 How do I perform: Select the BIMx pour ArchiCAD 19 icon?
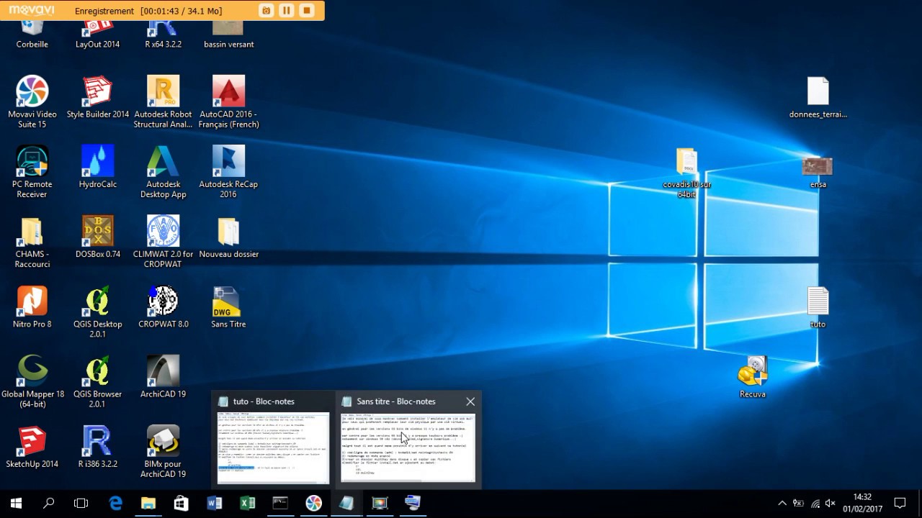pyautogui.click(x=164, y=452)
